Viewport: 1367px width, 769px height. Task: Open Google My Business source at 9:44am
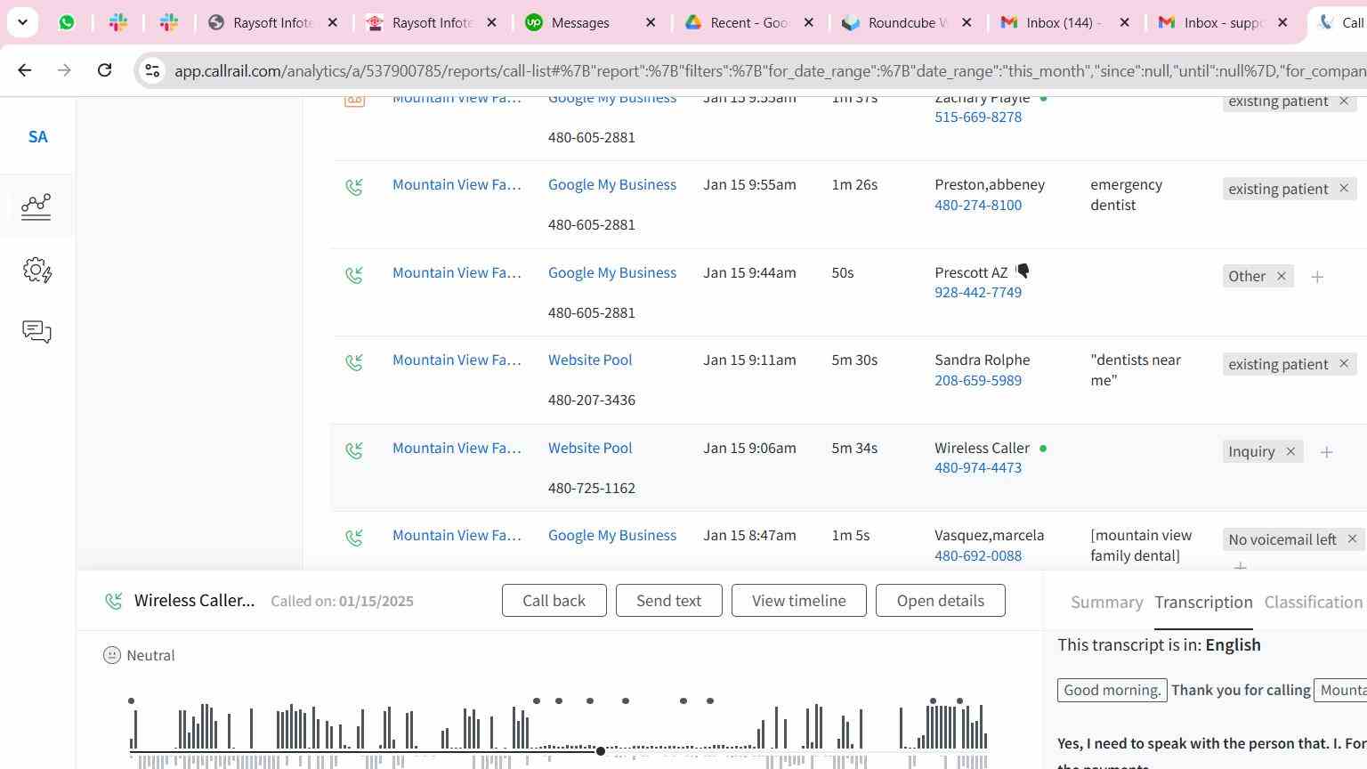612,272
